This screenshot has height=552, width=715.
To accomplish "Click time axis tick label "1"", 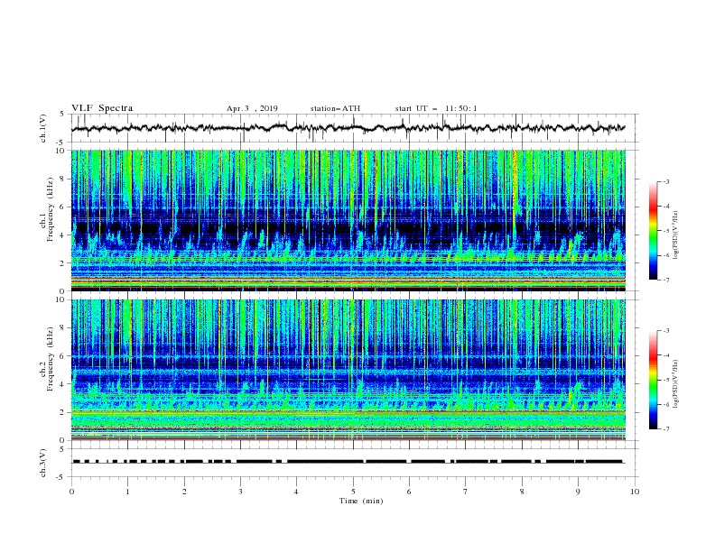I will [127, 492].
